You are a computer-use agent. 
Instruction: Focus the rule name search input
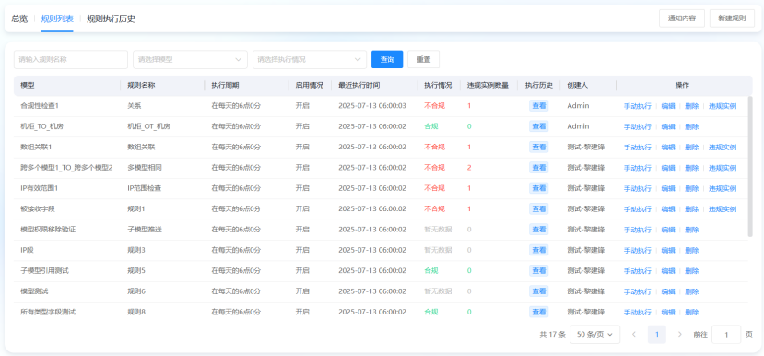click(71, 60)
